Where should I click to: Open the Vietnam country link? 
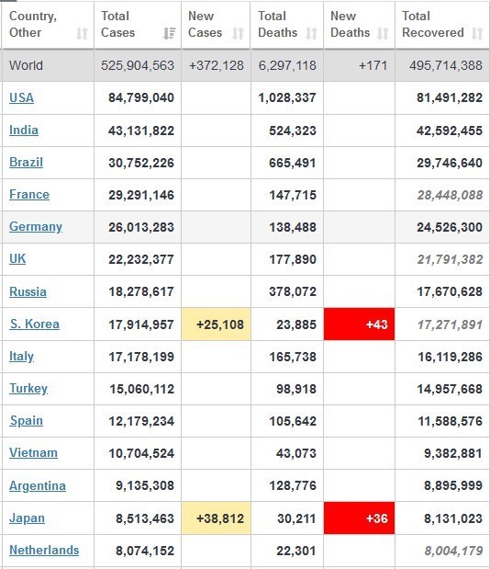(33, 453)
